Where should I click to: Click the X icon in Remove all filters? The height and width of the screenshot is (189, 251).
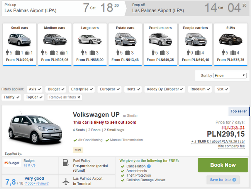79,97
